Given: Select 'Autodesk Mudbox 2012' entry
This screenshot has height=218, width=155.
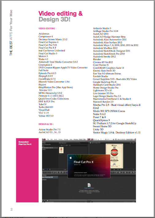Looking at the screenshot, I should pos(105,48).
